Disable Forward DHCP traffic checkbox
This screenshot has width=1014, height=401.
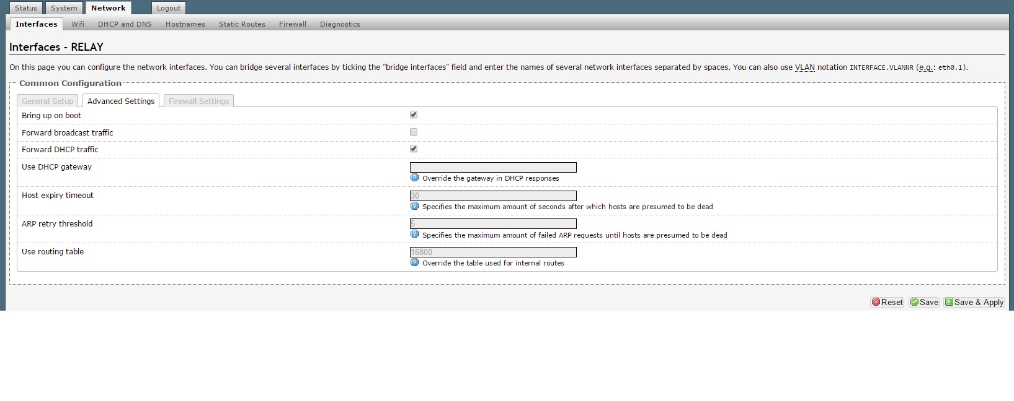[414, 149]
